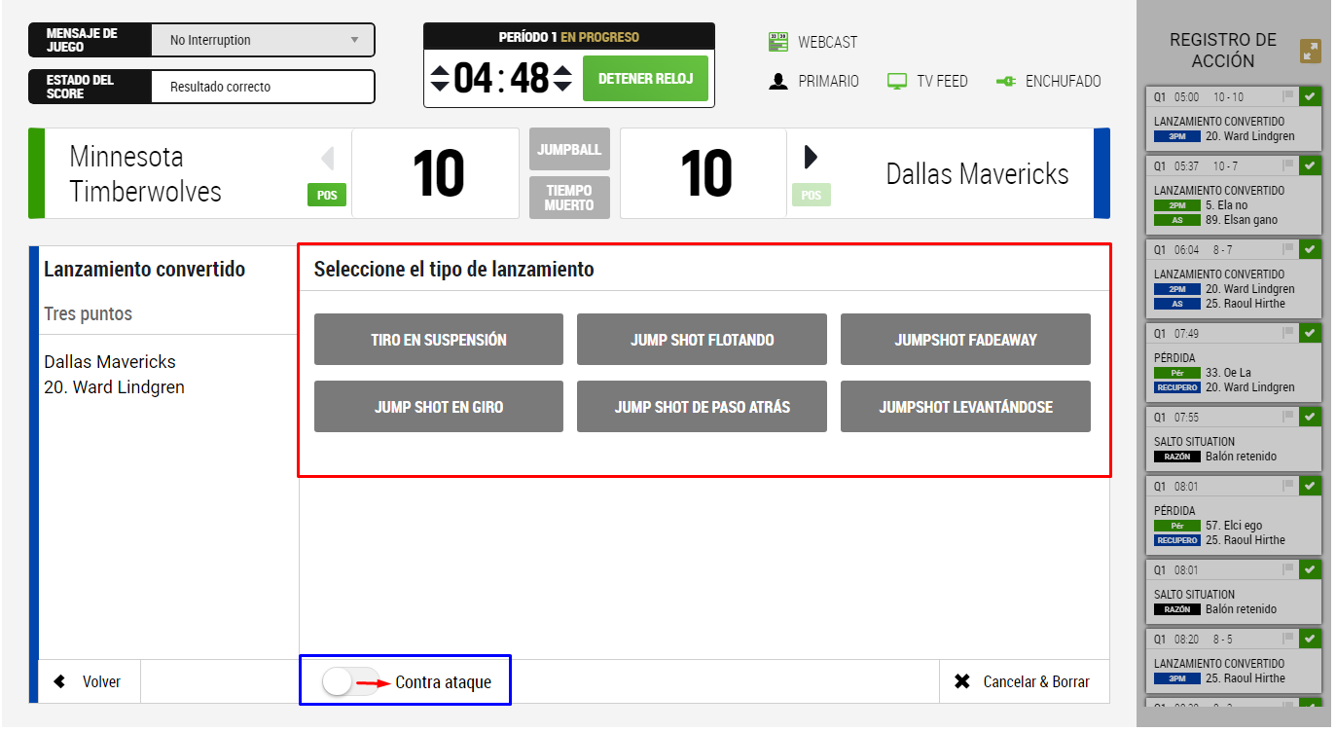Click 'Balón retenido' in Q1 07:55 entry
The height and width of the screenshot is (732, 1336).
pos(1241,457)
